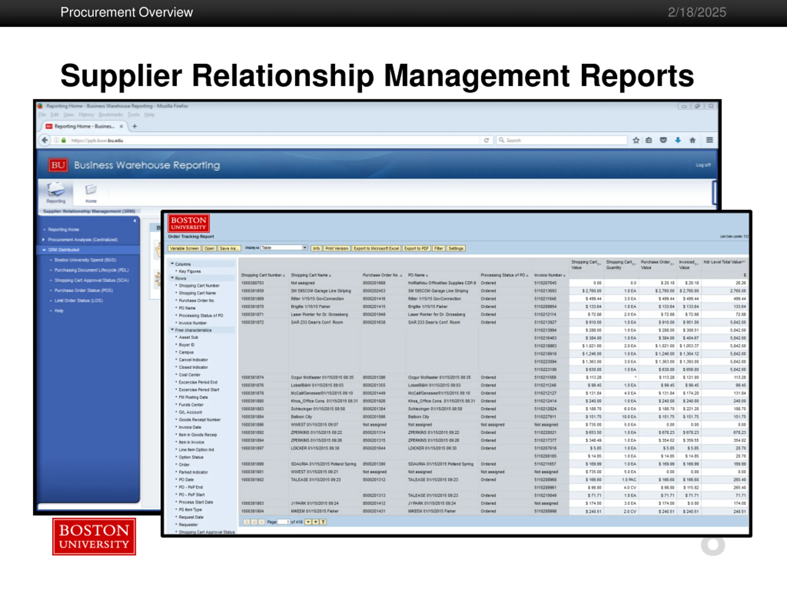Open the History menu in Firefox
This screenshot has height=590, width=787.
point(86,115)
